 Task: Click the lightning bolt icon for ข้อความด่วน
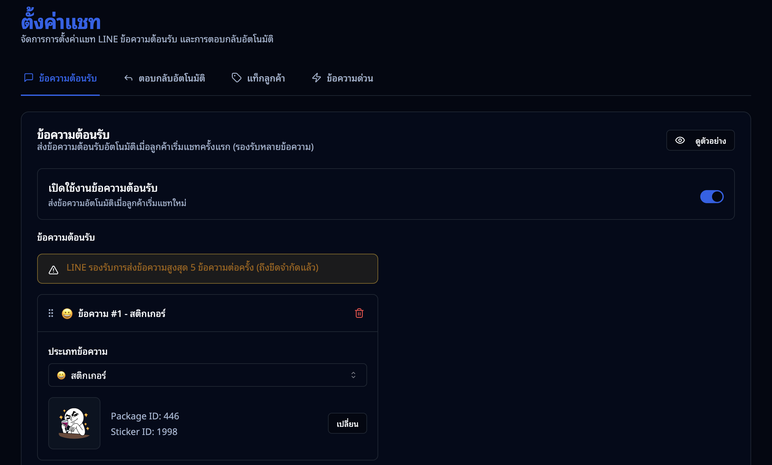click(316, 78)
